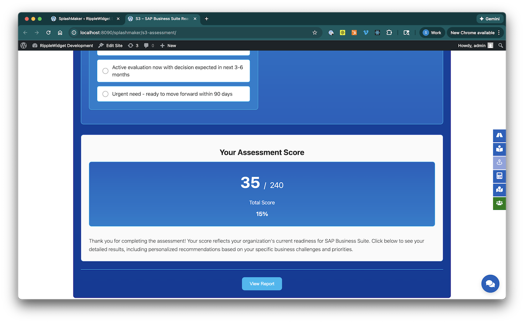
Task: Click the localhost address bar
Action: (192, 33)
